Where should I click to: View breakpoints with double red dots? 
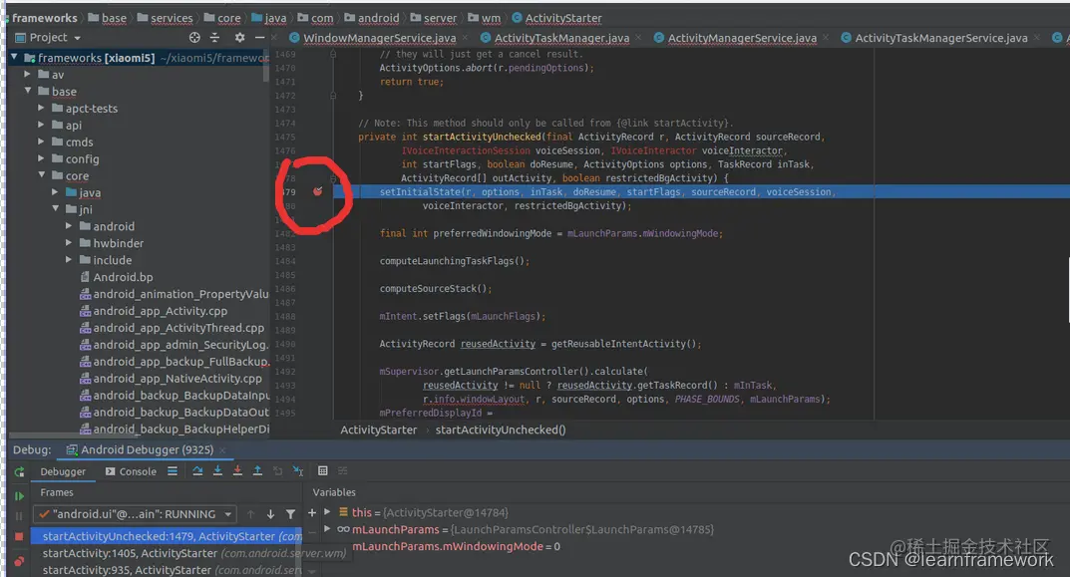(x=19, y=561)
